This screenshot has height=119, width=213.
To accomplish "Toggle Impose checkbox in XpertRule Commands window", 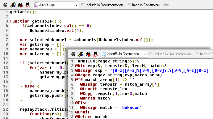I will point(197,54).
